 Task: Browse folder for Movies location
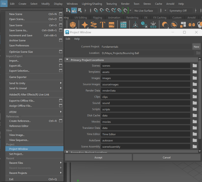[195, 122]
